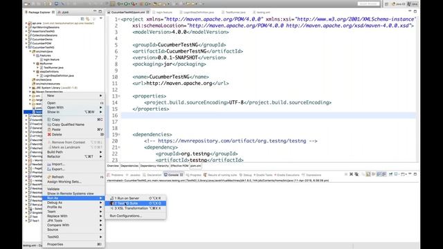Open the Debug As submenu
The width and height of the screenshot is (443, 249).
coord(73,203)
